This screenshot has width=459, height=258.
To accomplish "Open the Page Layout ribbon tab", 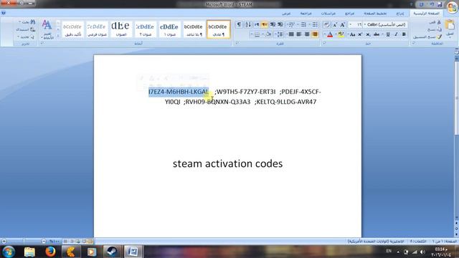I will (375, 14).
